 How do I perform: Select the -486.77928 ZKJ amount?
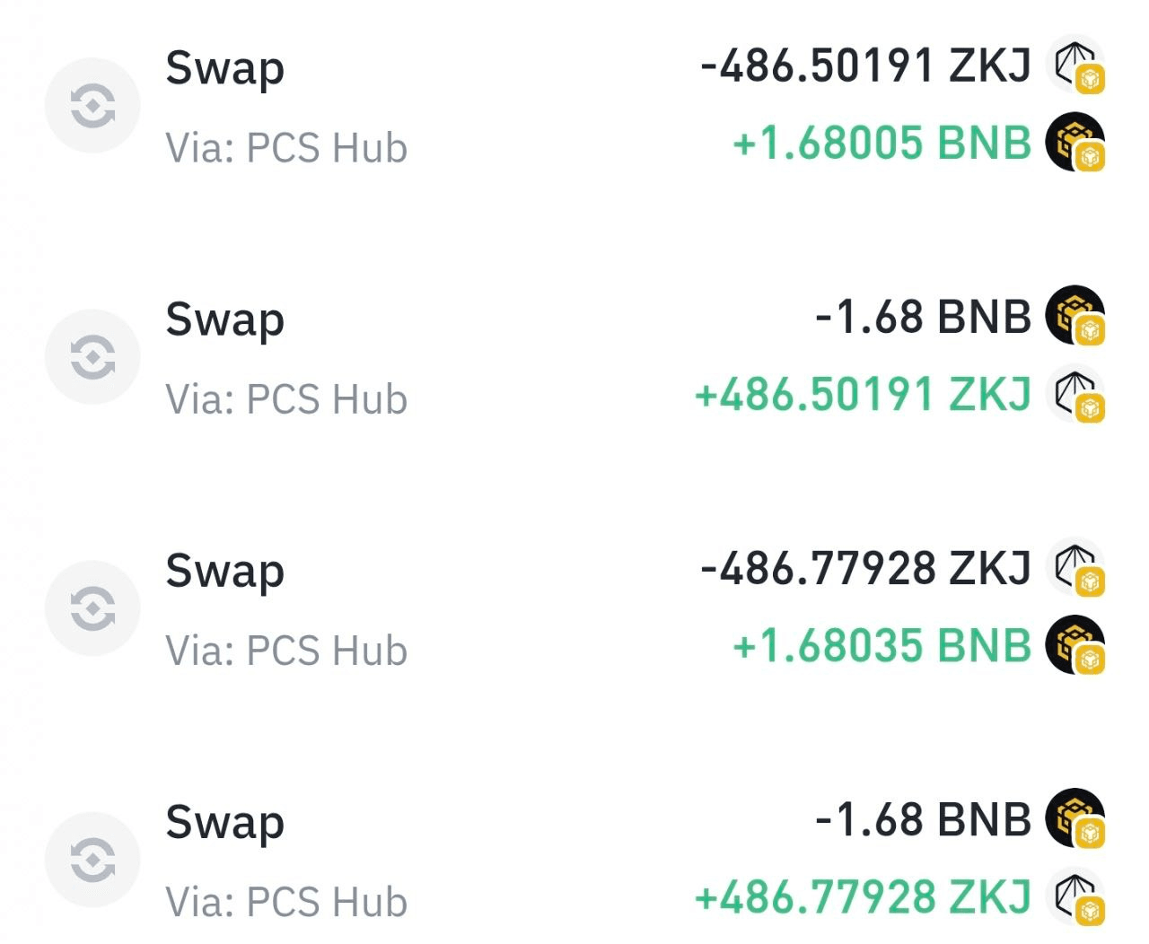(x=865, y=567)
